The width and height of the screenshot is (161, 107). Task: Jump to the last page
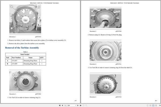80,105
